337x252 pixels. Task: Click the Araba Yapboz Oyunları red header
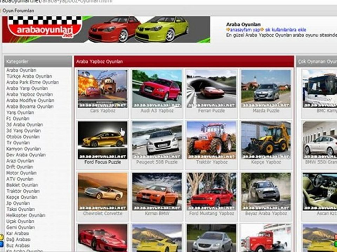(x=184, y=62)
